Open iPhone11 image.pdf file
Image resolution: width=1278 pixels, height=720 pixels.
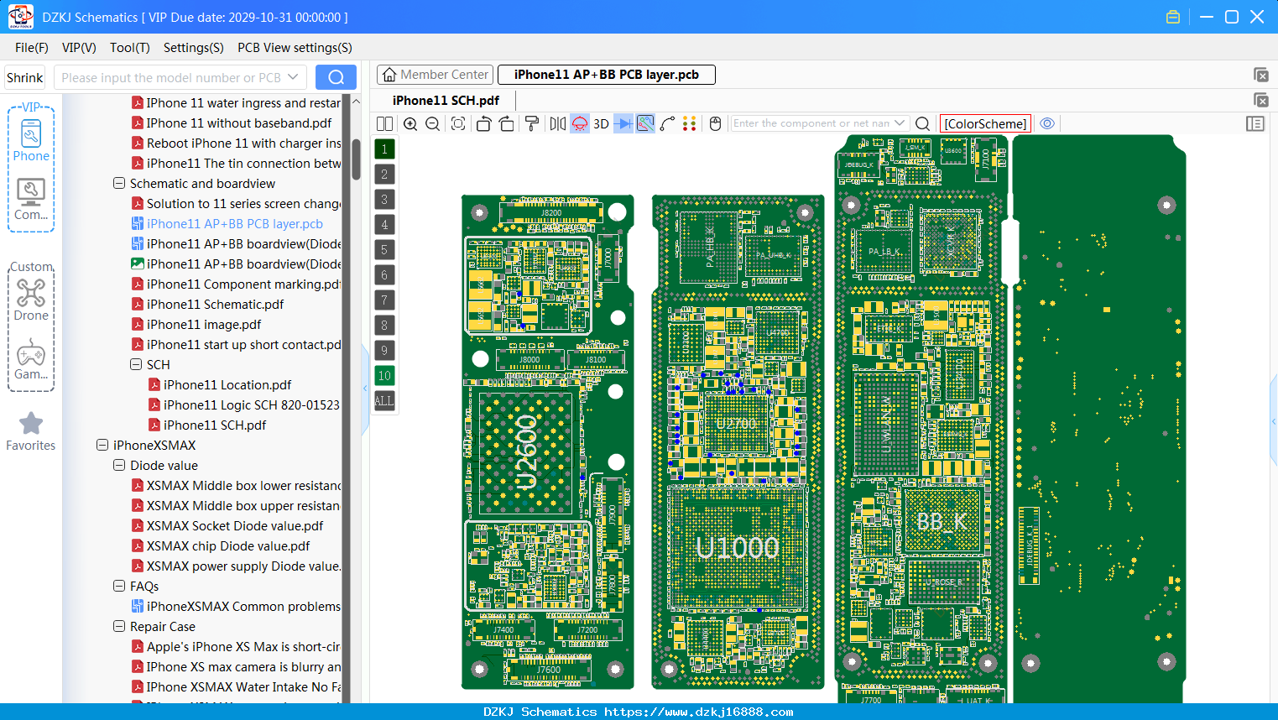[204, 324]
